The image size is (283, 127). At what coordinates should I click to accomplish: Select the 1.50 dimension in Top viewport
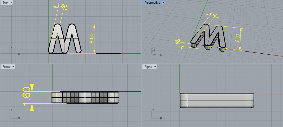pos(63,6)
